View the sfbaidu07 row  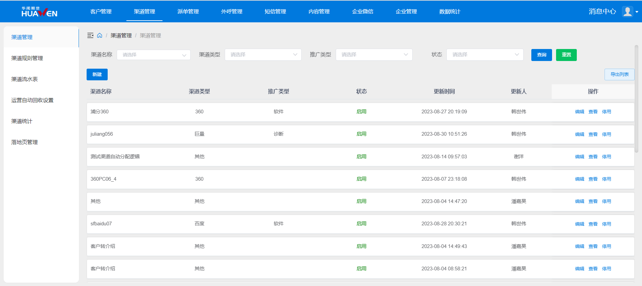[593, 224]
